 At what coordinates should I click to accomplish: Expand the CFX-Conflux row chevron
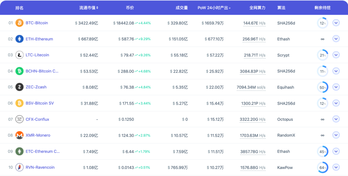point(336,119)
